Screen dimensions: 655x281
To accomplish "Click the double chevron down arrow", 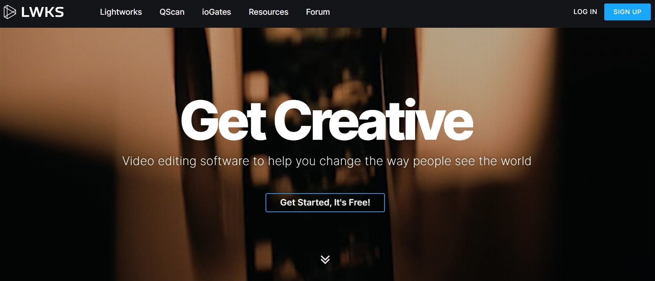I will [x=325, y=259].
